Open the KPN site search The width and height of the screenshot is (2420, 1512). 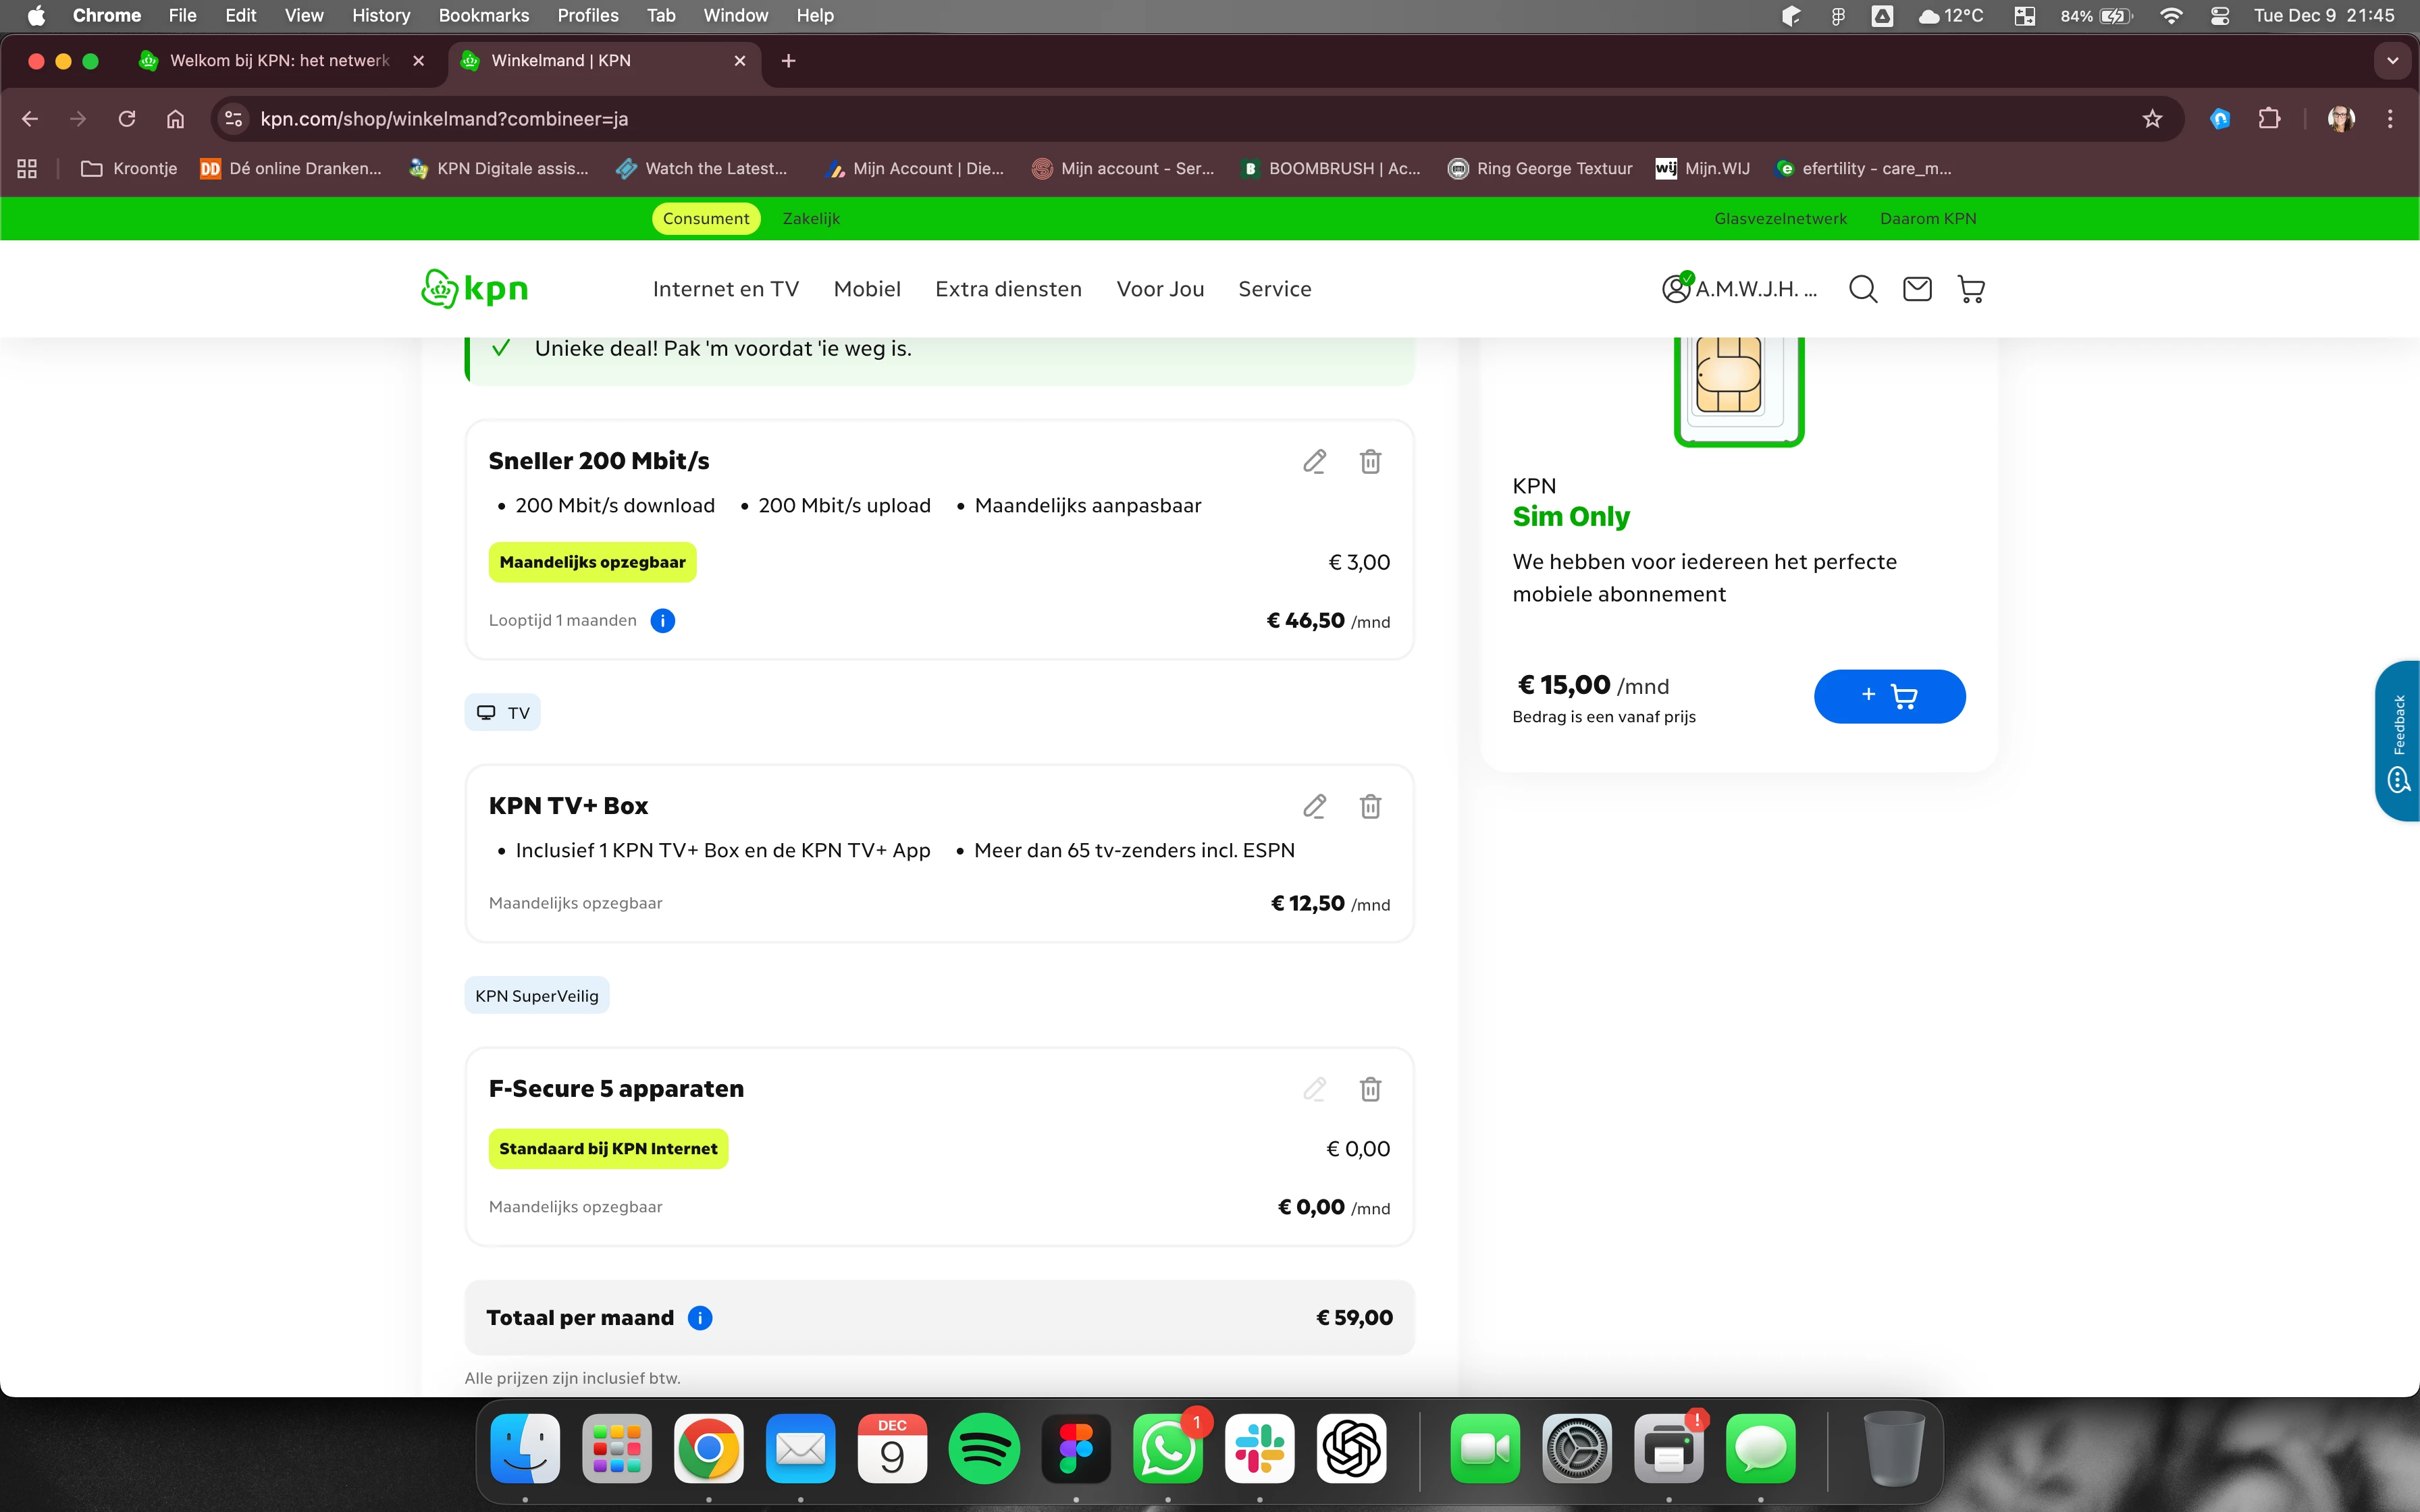[1862, 289]
